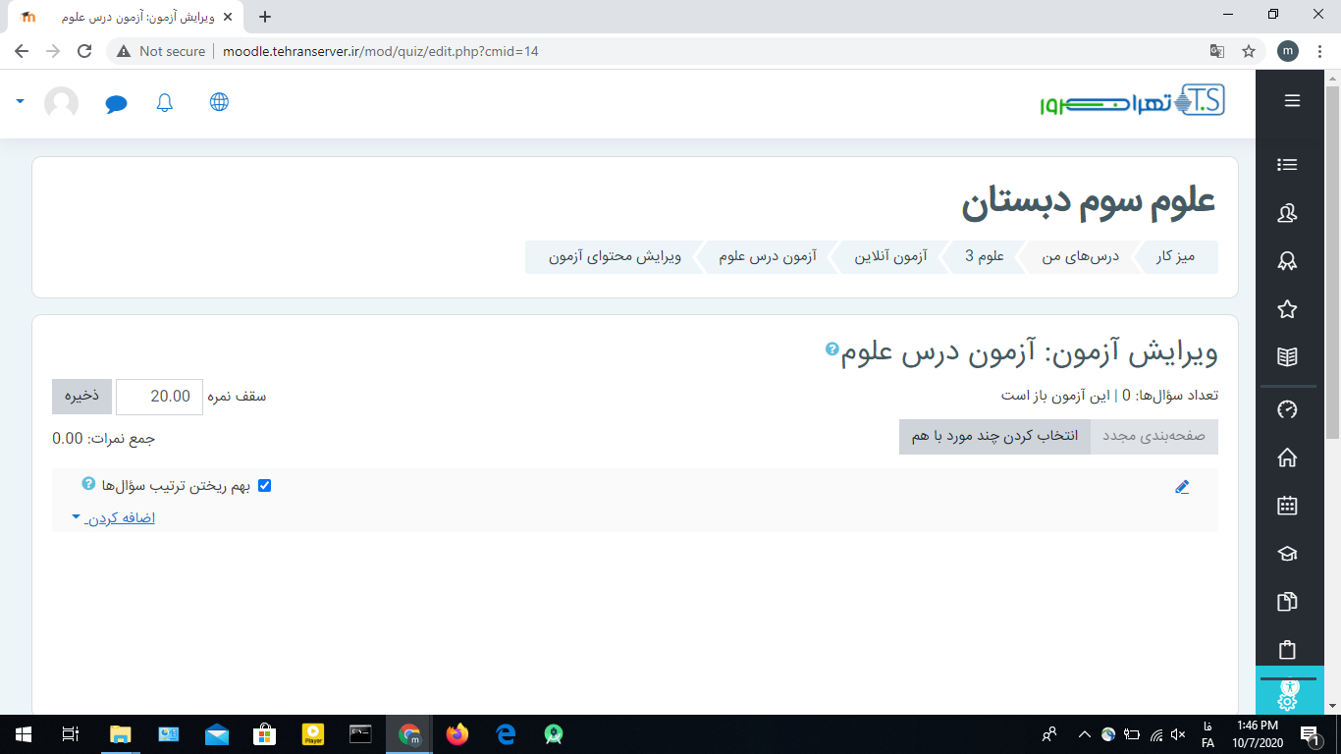This screenshot has height=754, width=1341.
Task: Expand the 'اضافه کردن' add dropdown
Action: click(114, 517)
